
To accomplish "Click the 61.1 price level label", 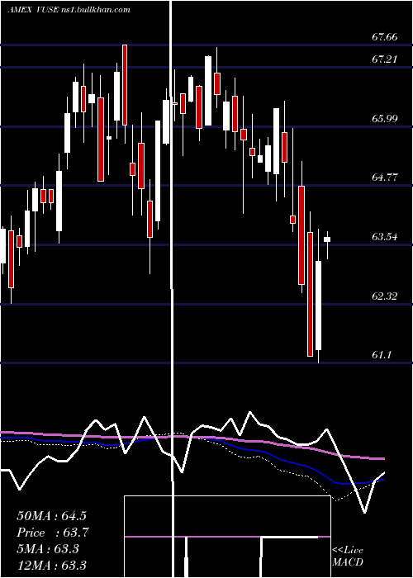I will [382, 355].
